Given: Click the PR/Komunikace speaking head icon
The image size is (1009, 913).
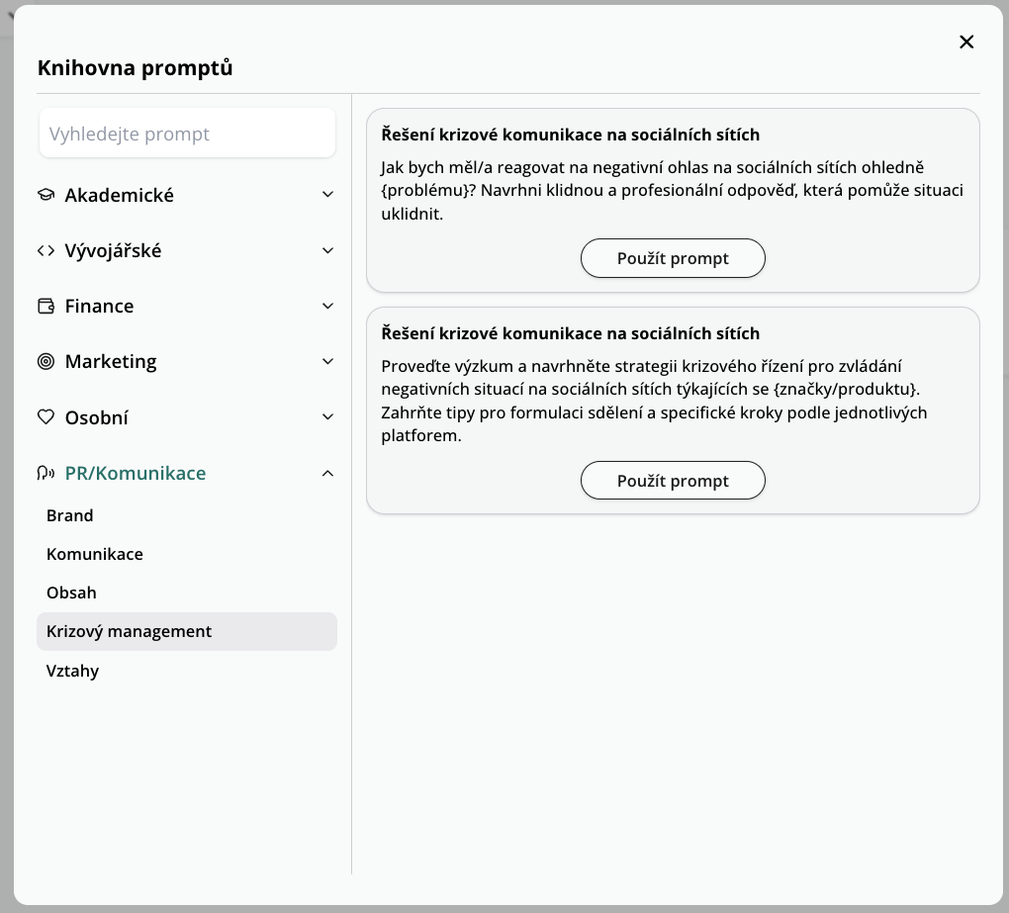Looking at the screenshot, I should tap(46, 473).
